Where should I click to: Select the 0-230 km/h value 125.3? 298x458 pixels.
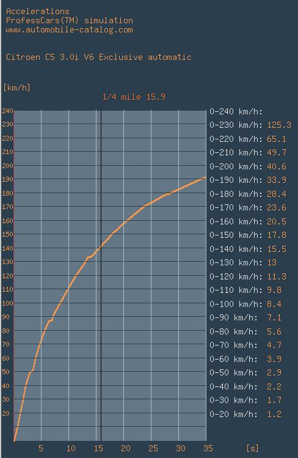279,125
